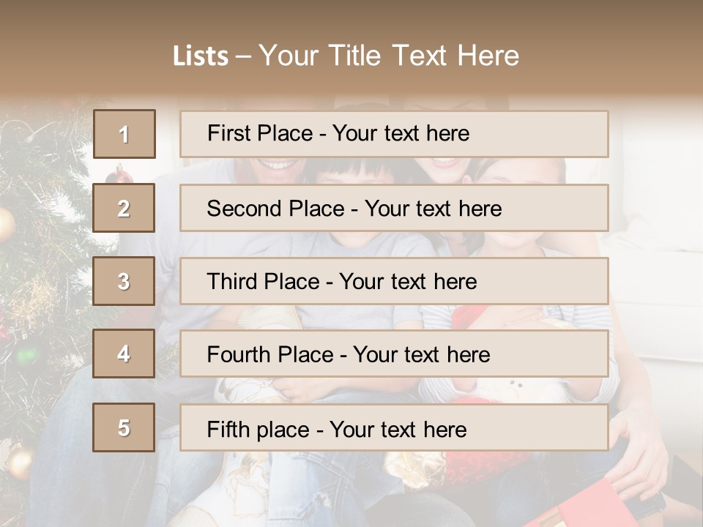Click the "First Place - Your text here" bar

(x=394, y=134)
